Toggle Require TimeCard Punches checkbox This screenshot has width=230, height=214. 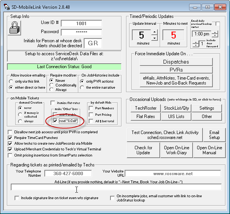pos(10,138)
